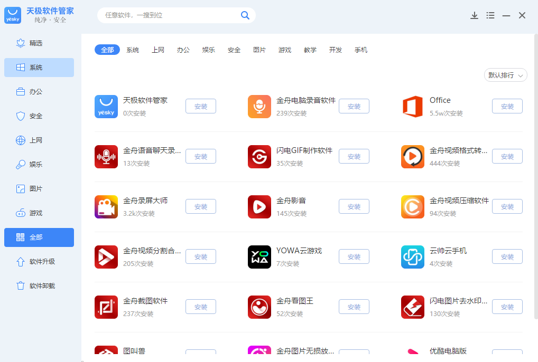Select 全部 in the sidebar
Screen dimensions: 538x362
[39, 237]
